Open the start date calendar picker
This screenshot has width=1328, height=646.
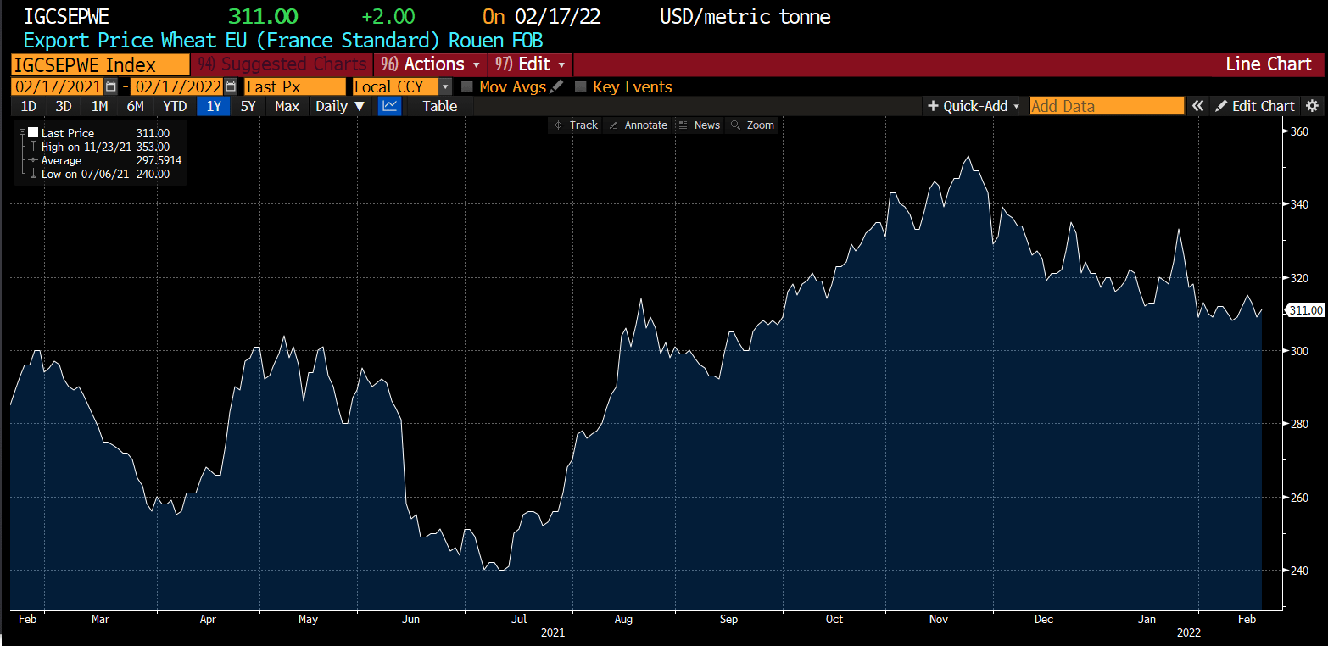110,86
